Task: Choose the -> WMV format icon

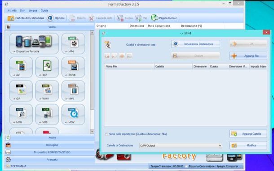Action: coord(47,91)
